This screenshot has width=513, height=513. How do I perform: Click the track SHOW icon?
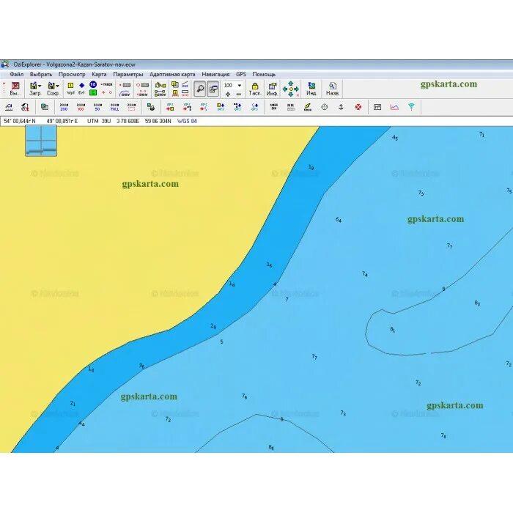tap(125, 94)
